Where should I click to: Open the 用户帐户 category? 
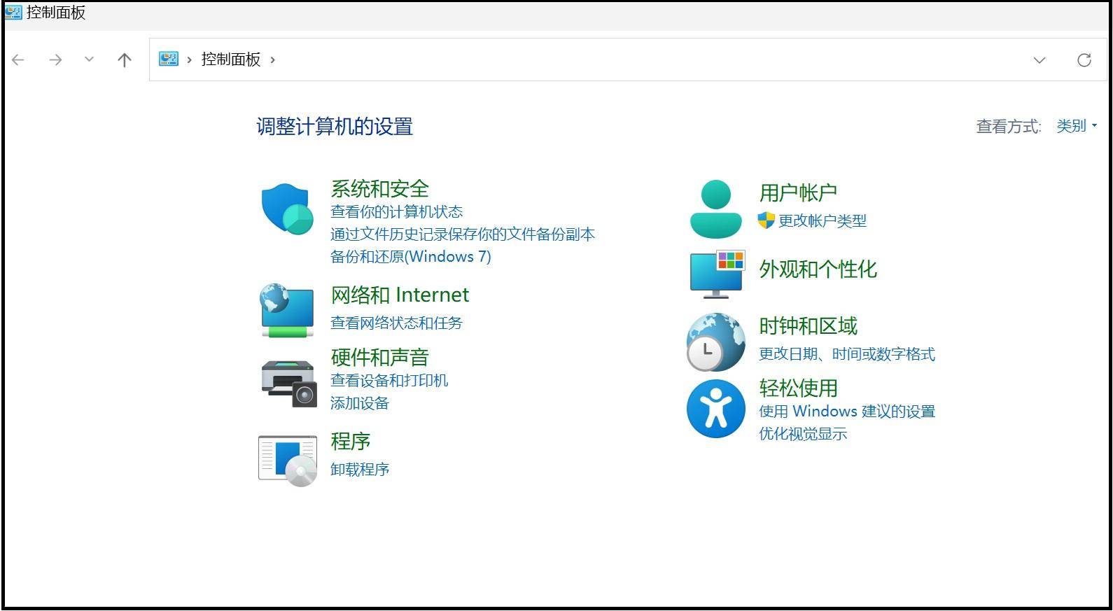coord(798,192)
